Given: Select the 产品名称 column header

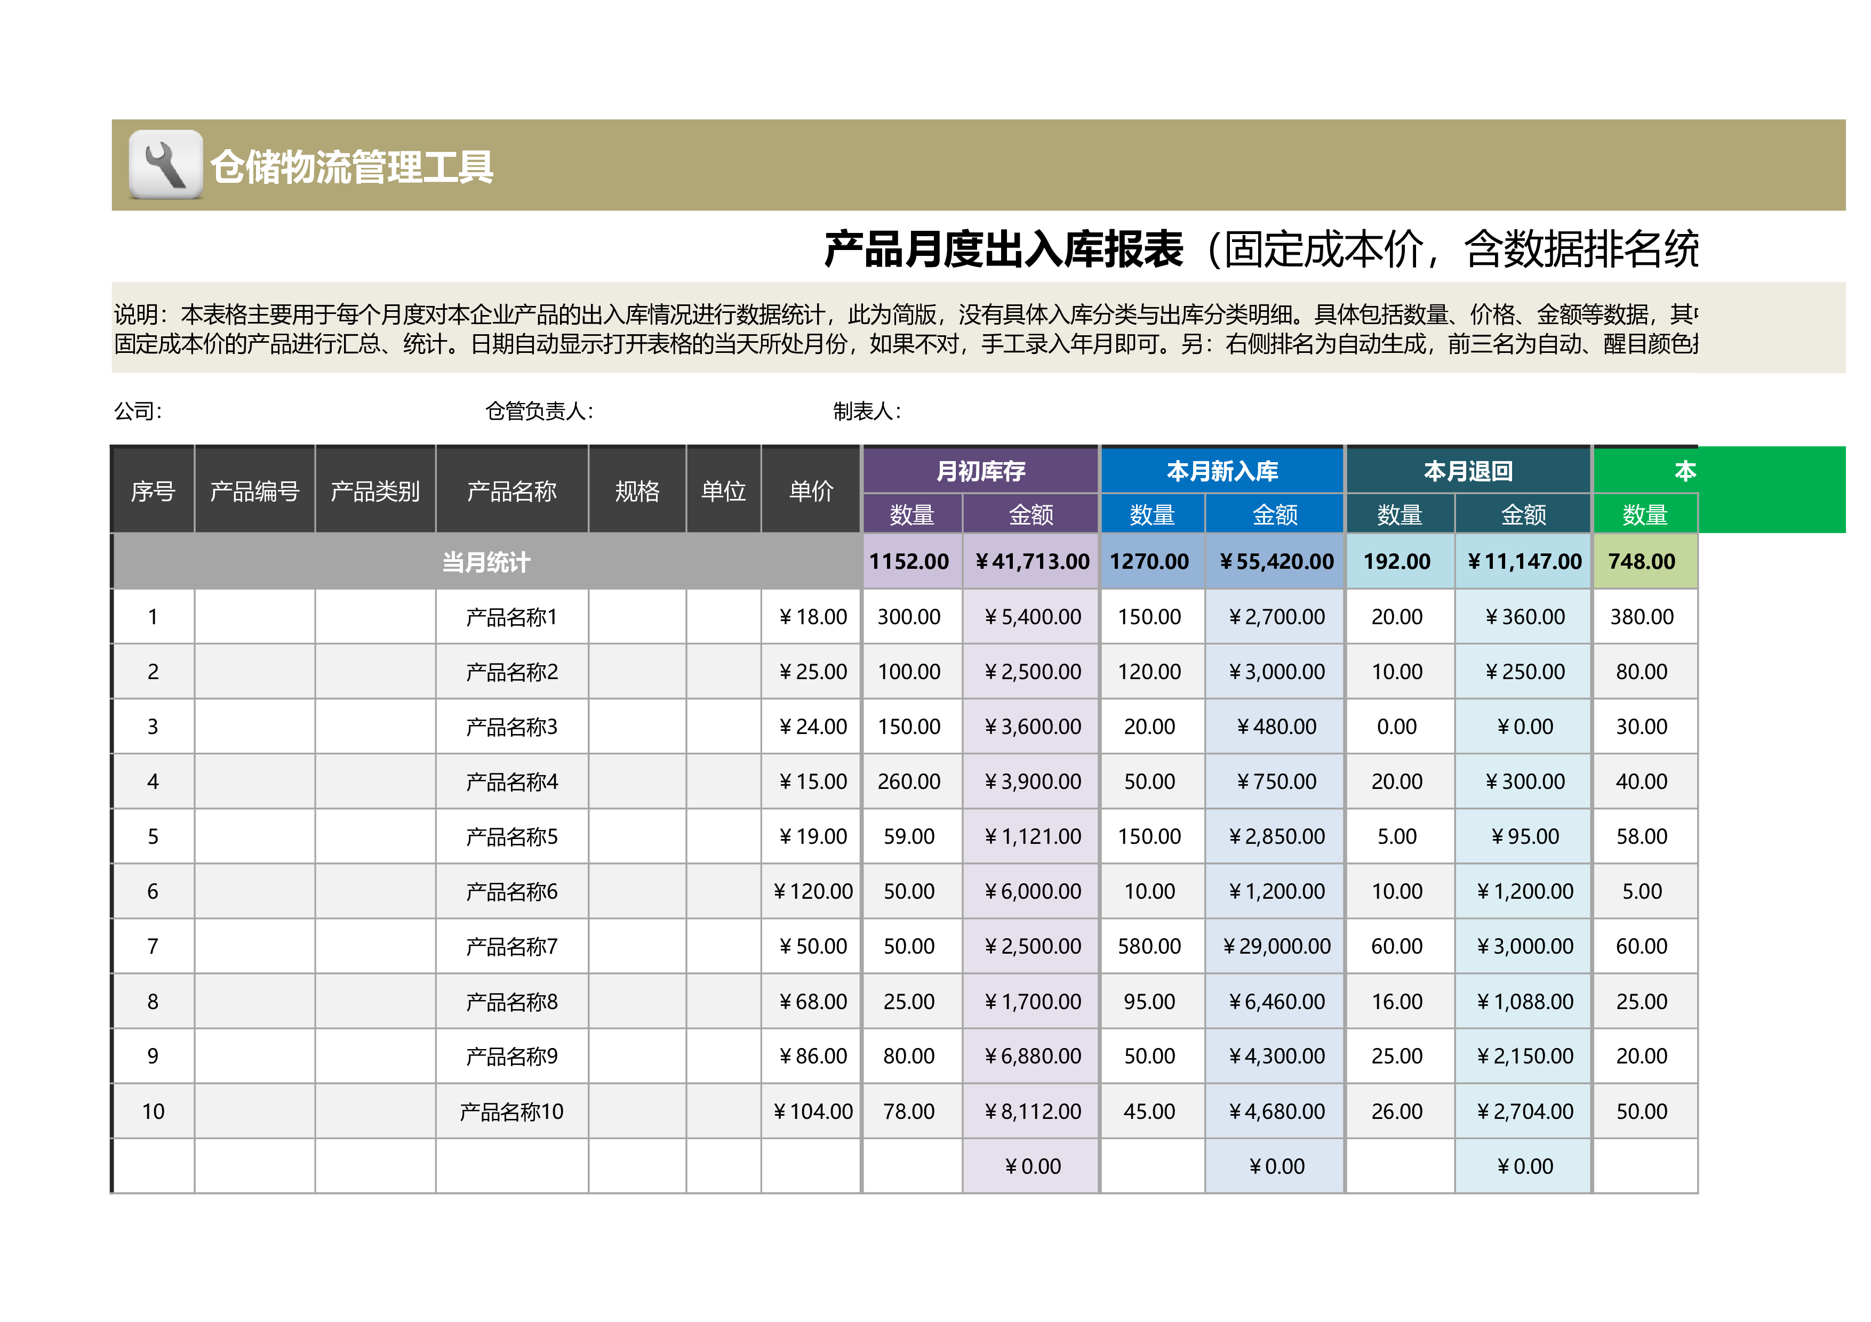Looking at the screenshot, I should pyautogui.click(x=512, y=490).
